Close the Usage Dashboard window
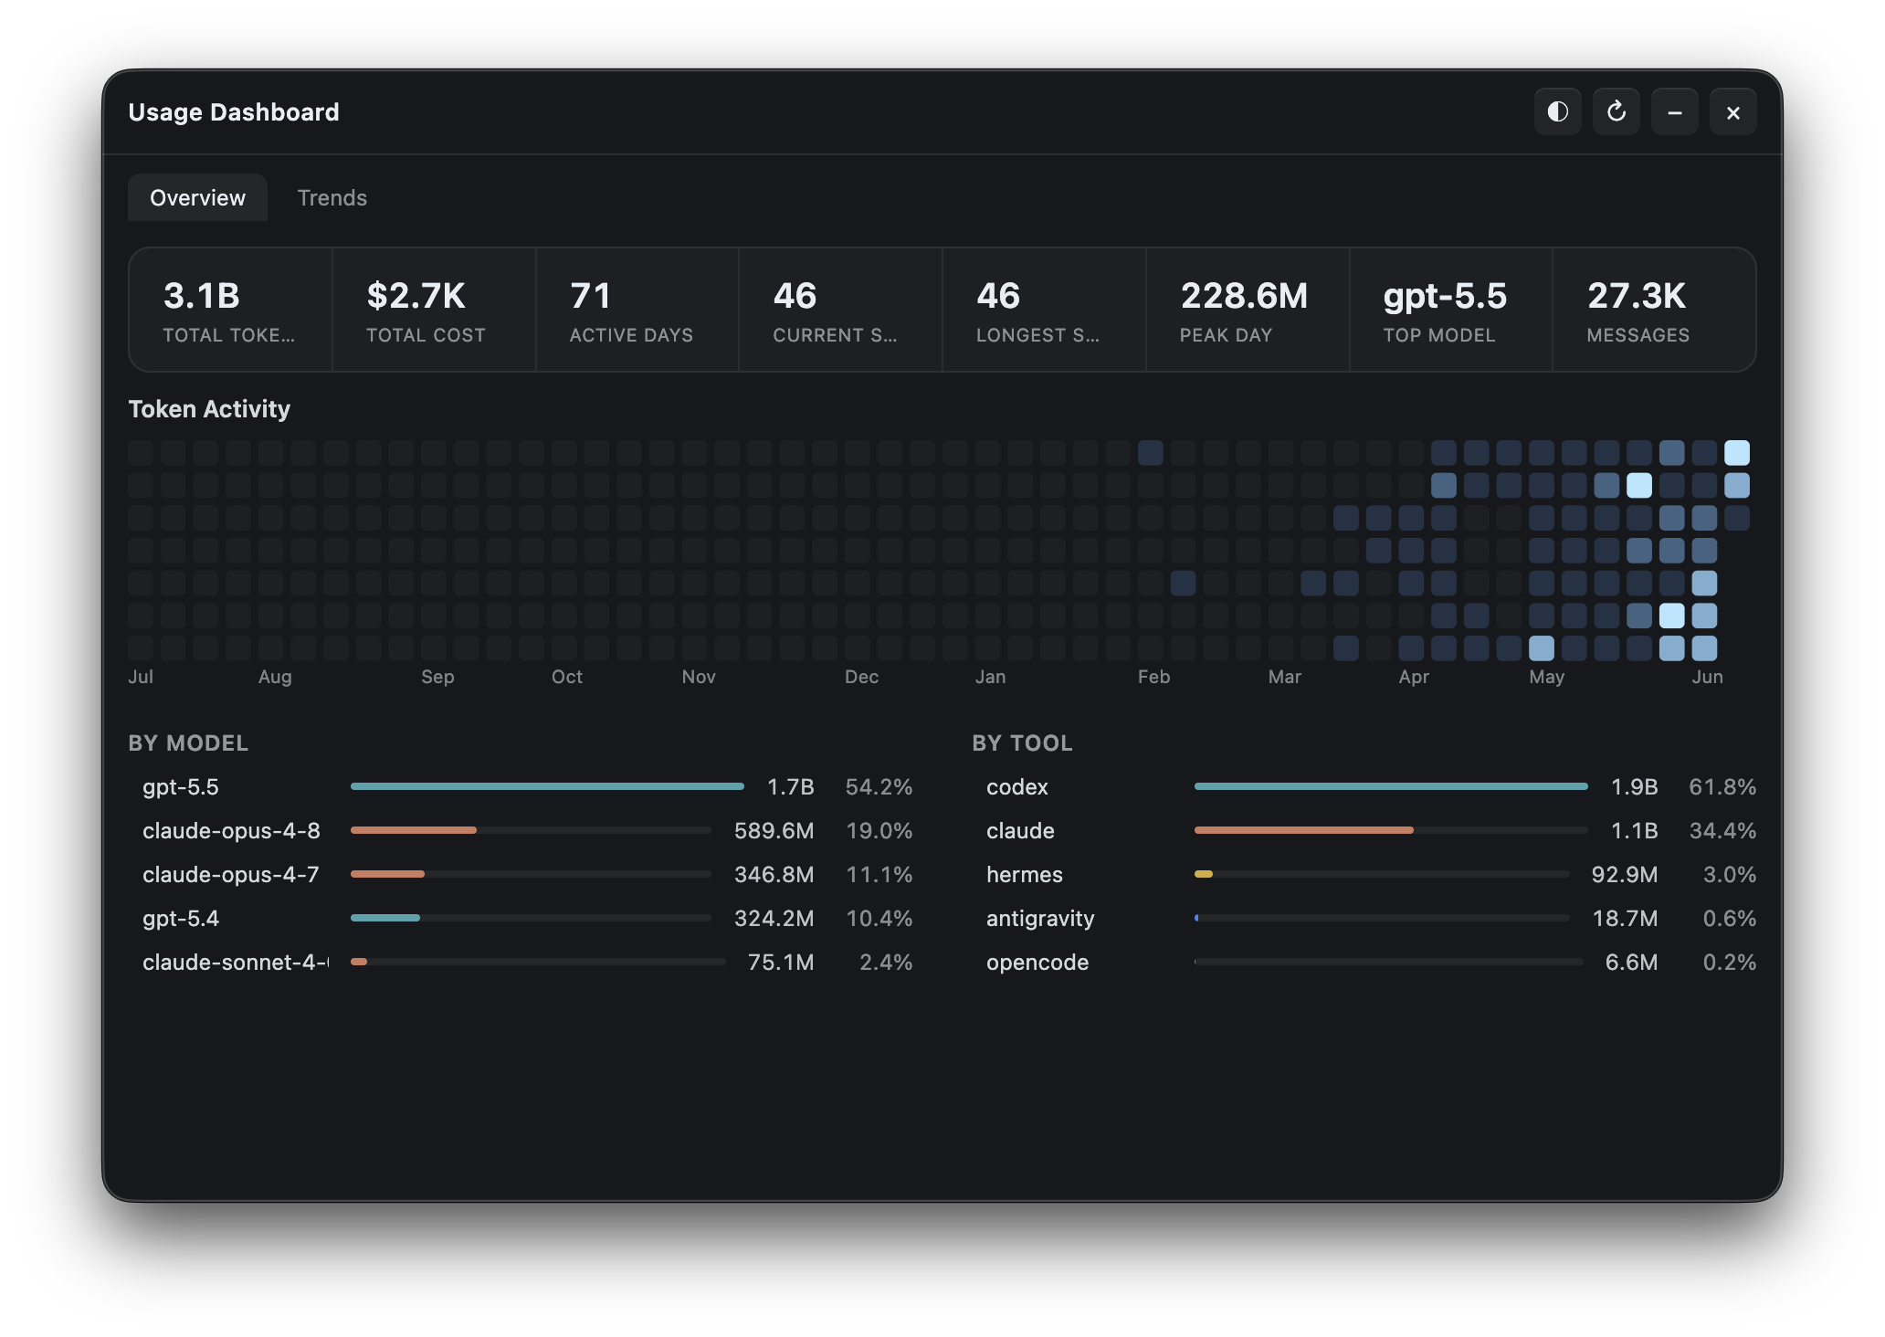Viewport: 1885px width, 1337px height. pos(1732,111)
